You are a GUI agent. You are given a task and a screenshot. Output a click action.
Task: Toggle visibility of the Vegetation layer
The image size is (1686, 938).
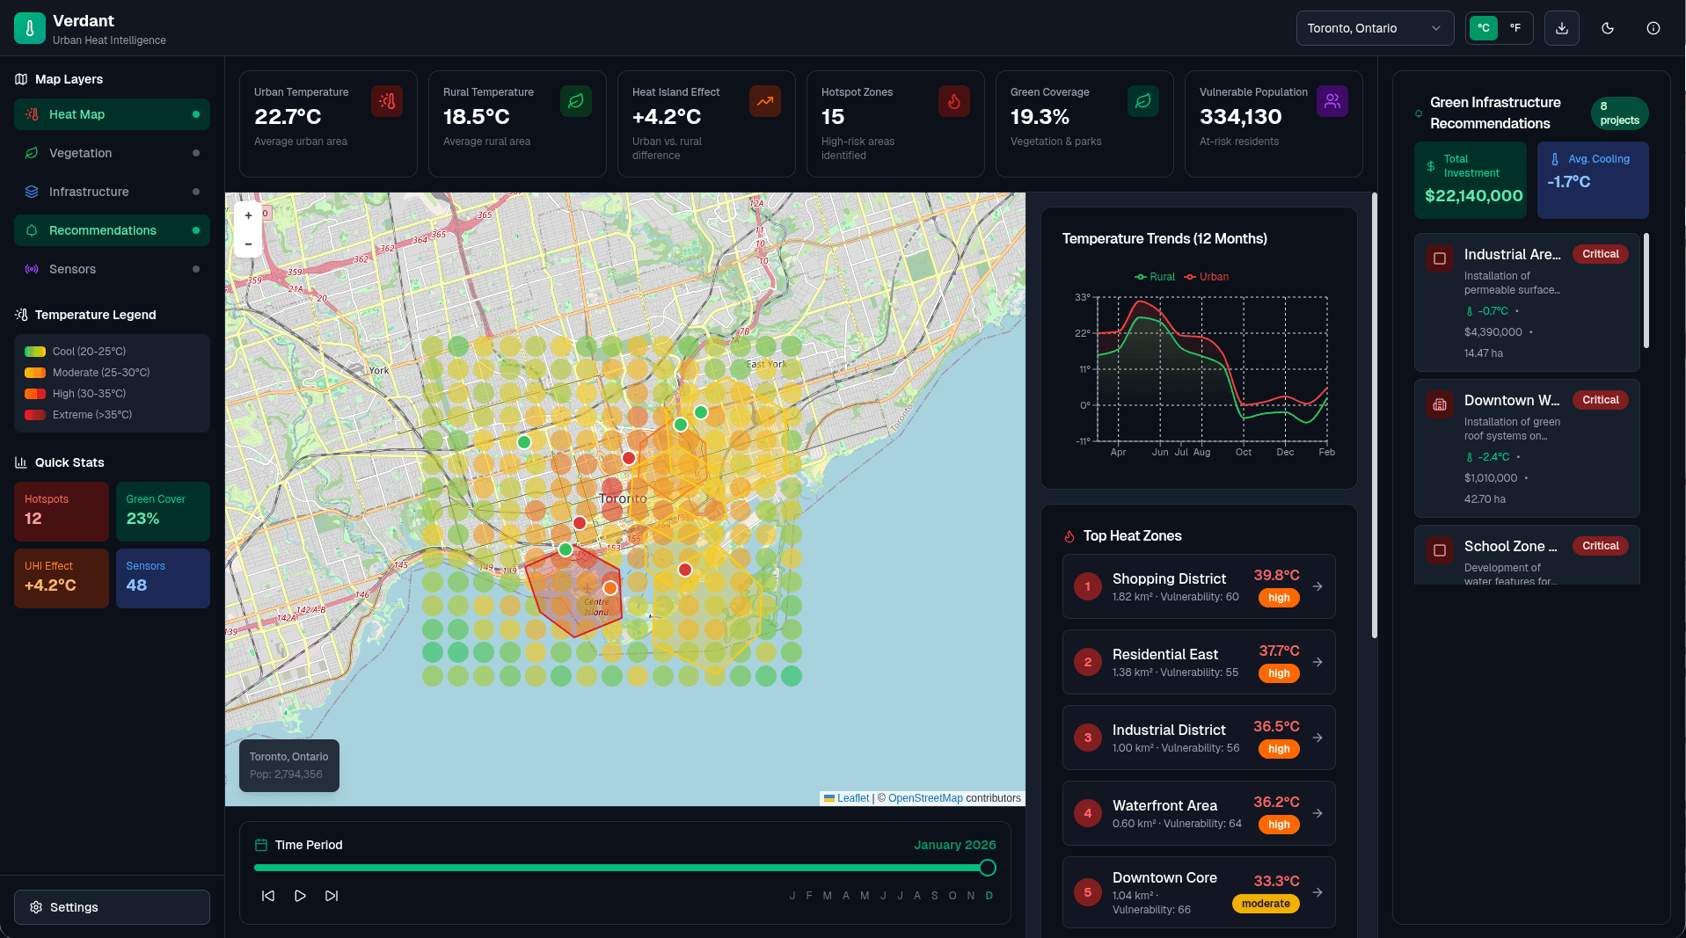(x=194, y=153)
